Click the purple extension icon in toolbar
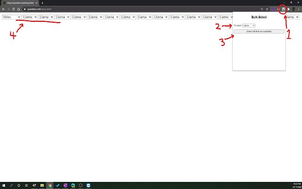This screenshot has width=302, height=189. point(273,9)
